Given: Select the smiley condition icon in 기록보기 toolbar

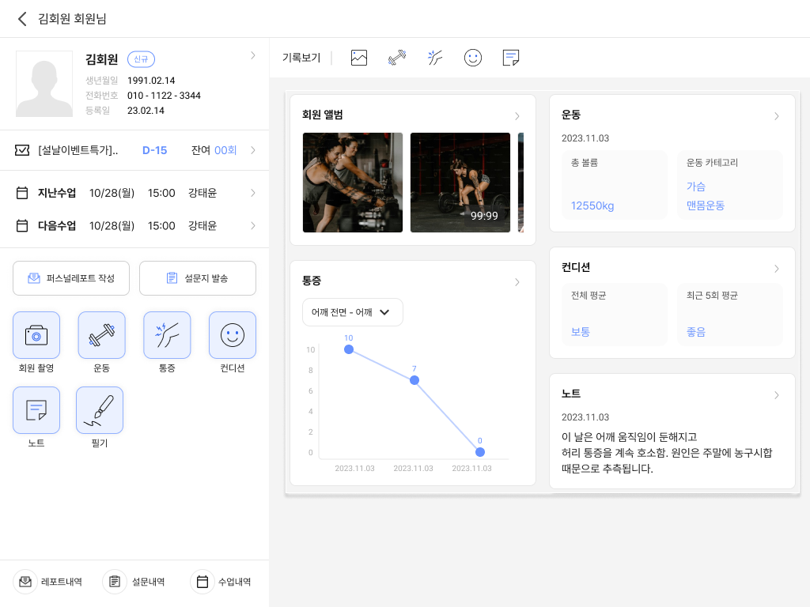Looking at the screenshot, I should point(473,57).
